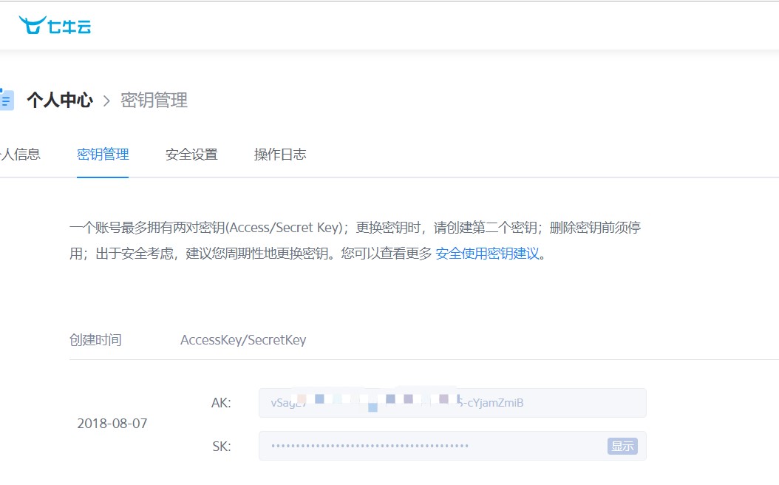Select the 密钥管理 tab
Viewport: 779px width, 485px height.
coord(103,154)
